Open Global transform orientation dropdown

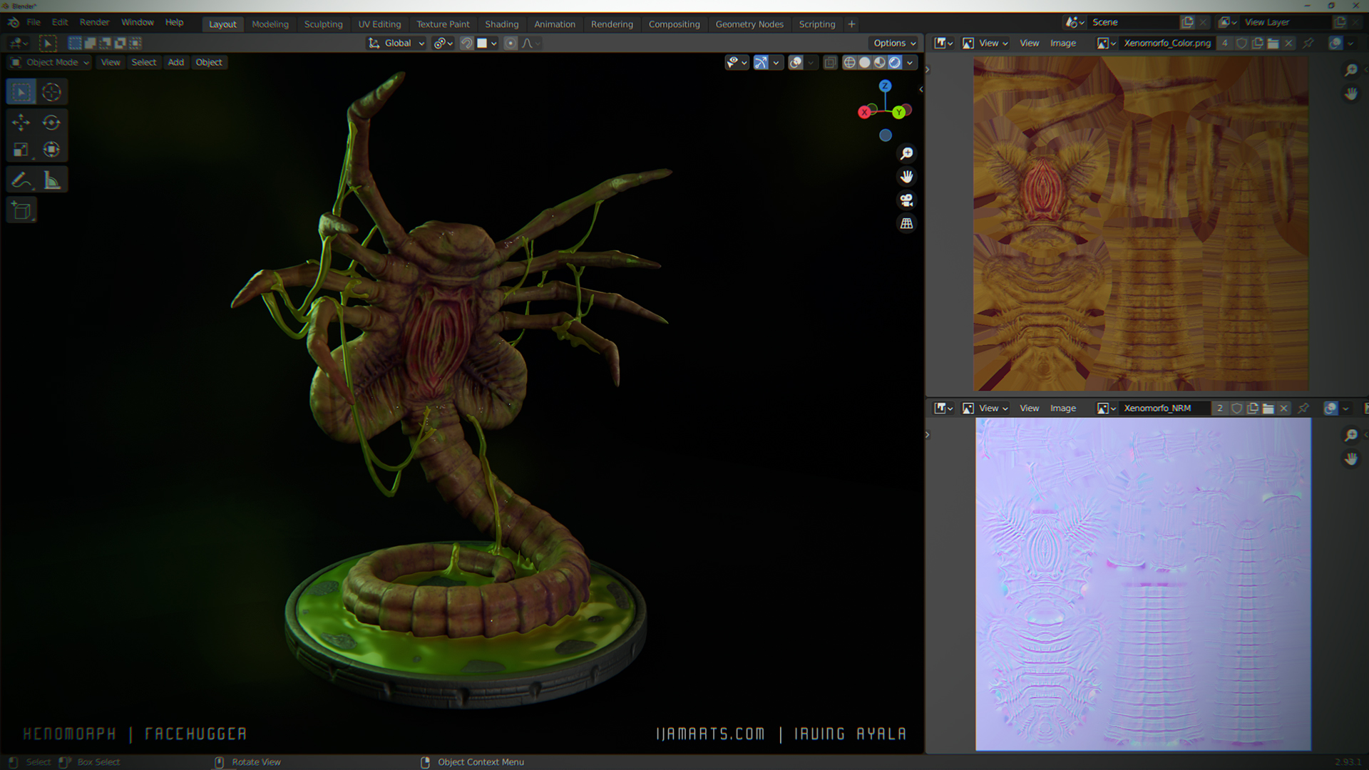pyautogui.click(x=397, y=43)
